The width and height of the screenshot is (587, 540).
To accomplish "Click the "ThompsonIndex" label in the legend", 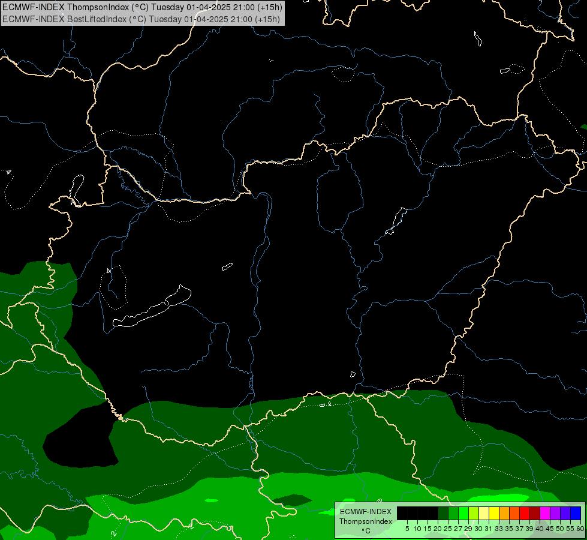I will [366, 521].
